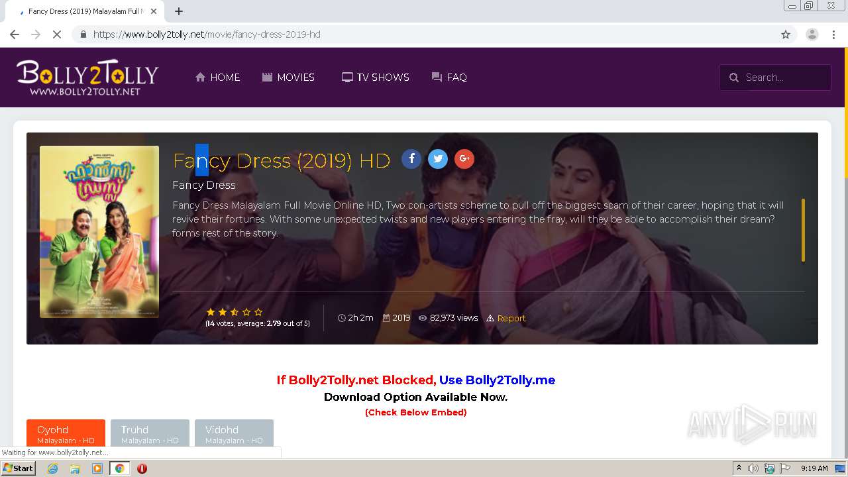Click the address bar URL
Screen dimensions: 848x477
pos(207,34)
